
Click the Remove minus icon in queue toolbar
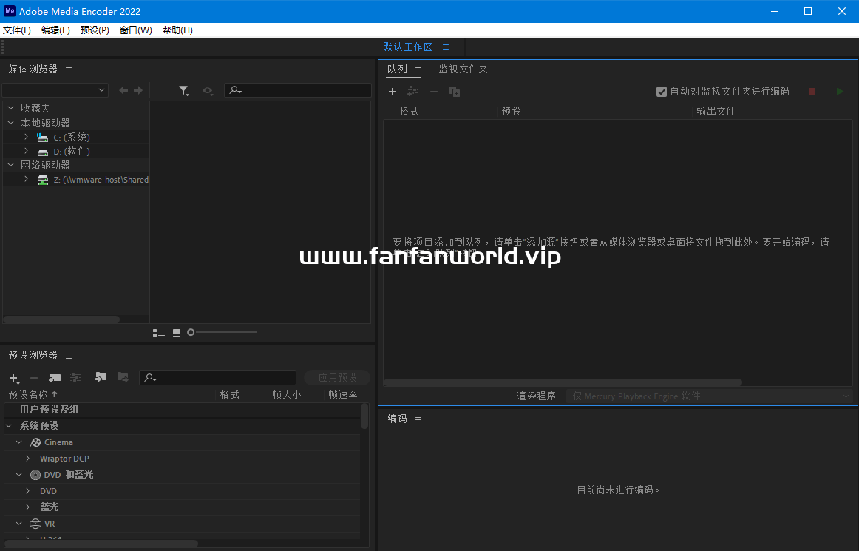434,92
